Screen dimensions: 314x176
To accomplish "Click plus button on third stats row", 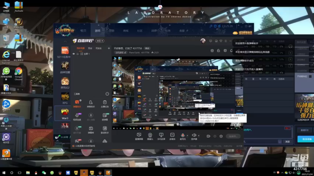I will [290, 59].
